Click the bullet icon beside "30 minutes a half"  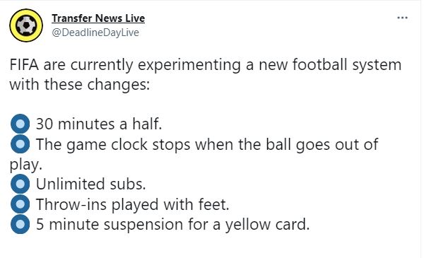coord(20,124)
